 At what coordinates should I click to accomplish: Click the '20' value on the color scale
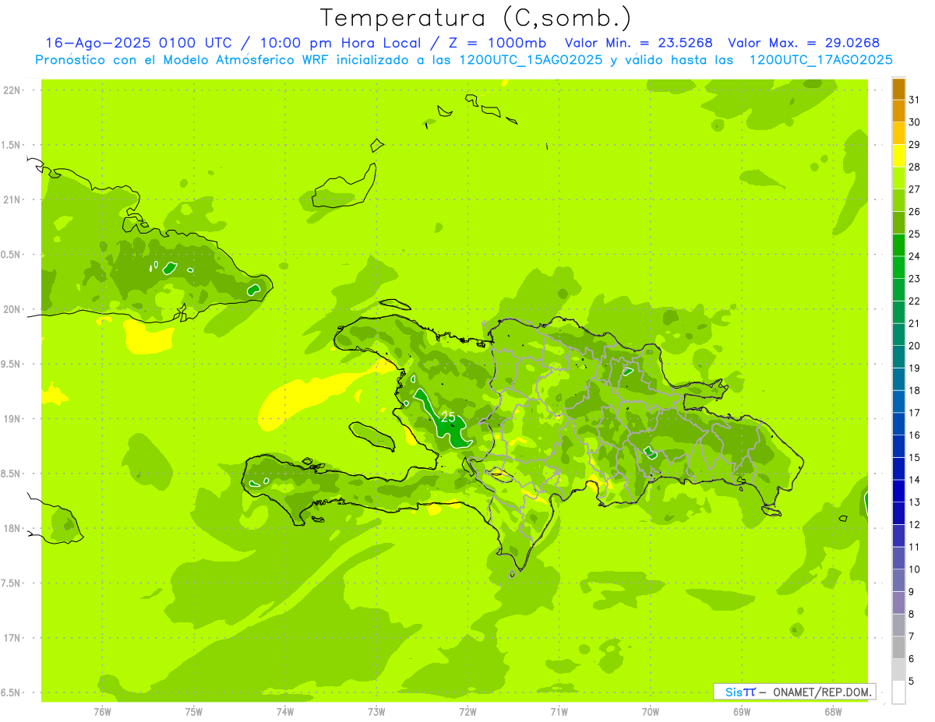click(915, 346)
